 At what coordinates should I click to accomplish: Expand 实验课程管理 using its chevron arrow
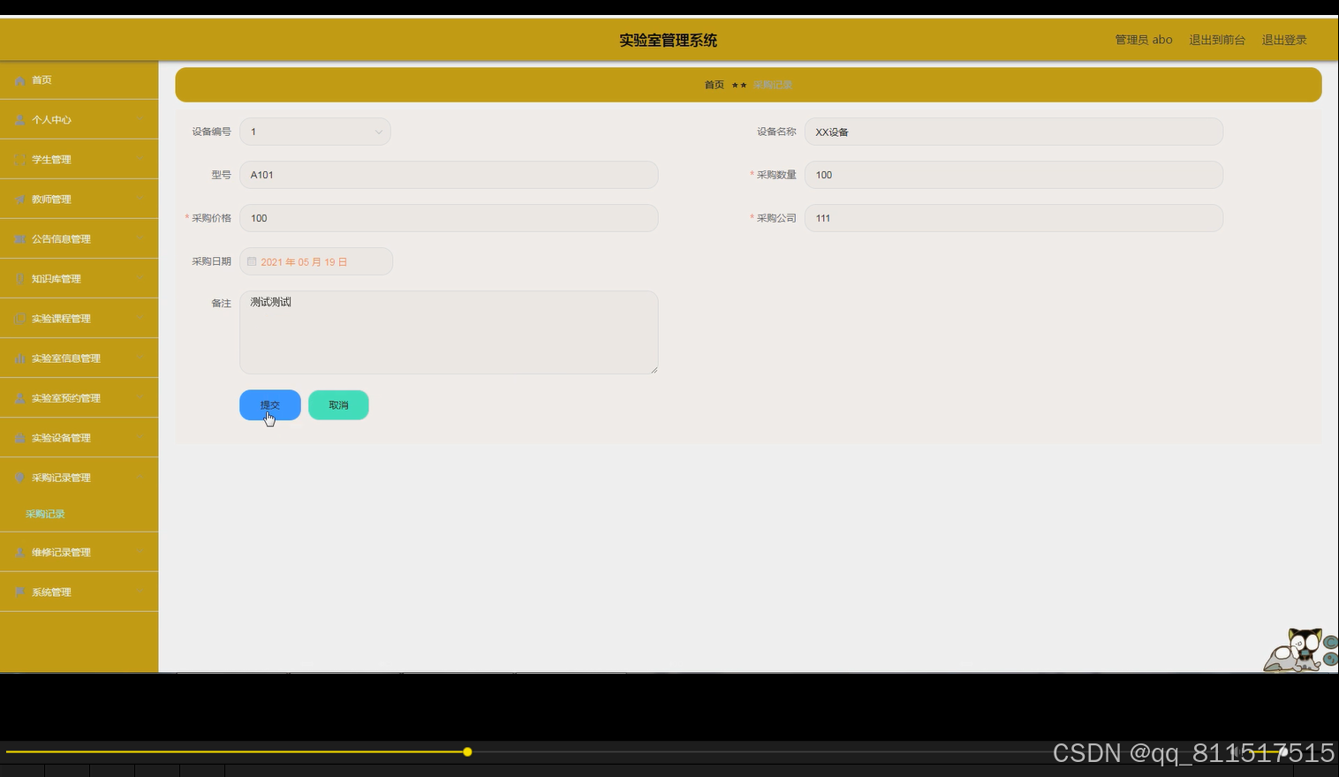point(140,319)
